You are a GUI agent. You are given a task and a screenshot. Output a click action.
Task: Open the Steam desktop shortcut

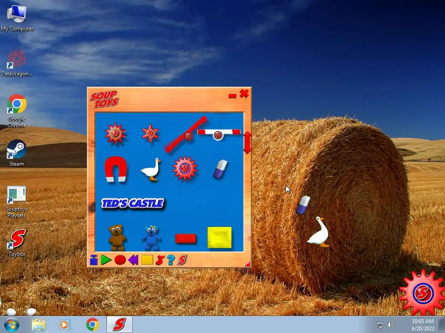pos(17,153)
